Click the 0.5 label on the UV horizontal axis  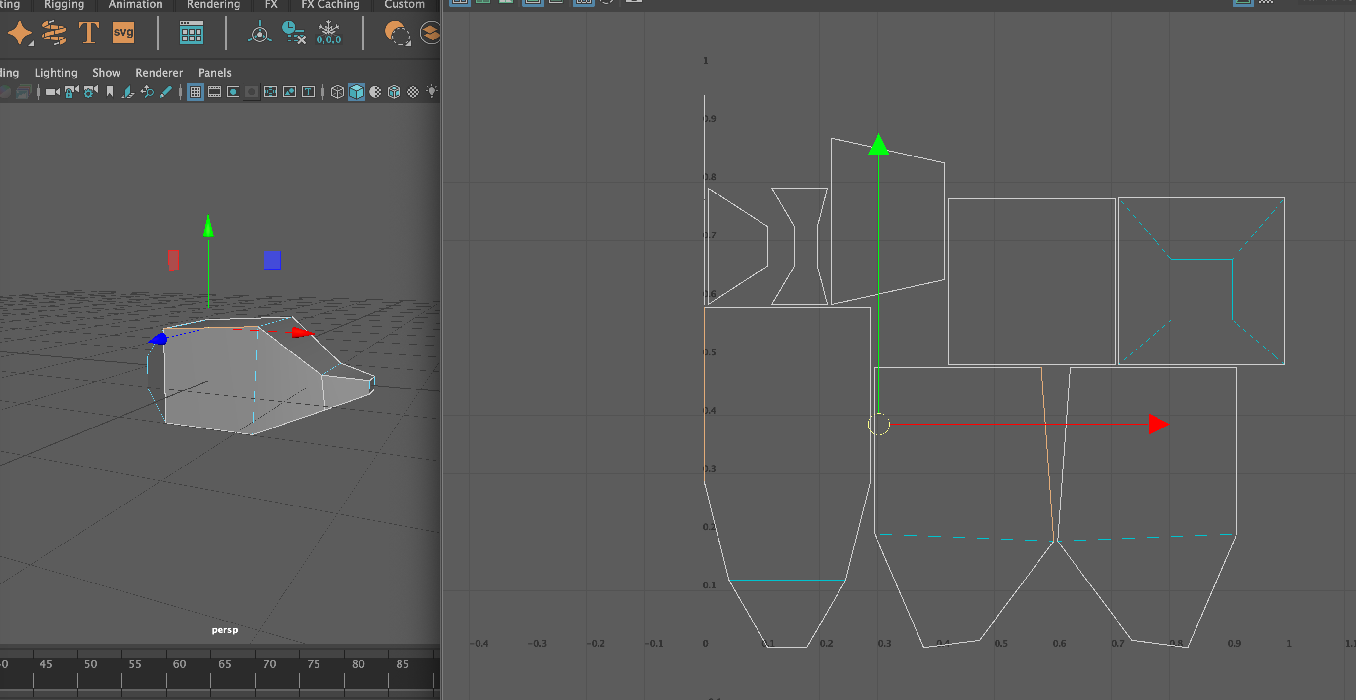pos(1000,643)
